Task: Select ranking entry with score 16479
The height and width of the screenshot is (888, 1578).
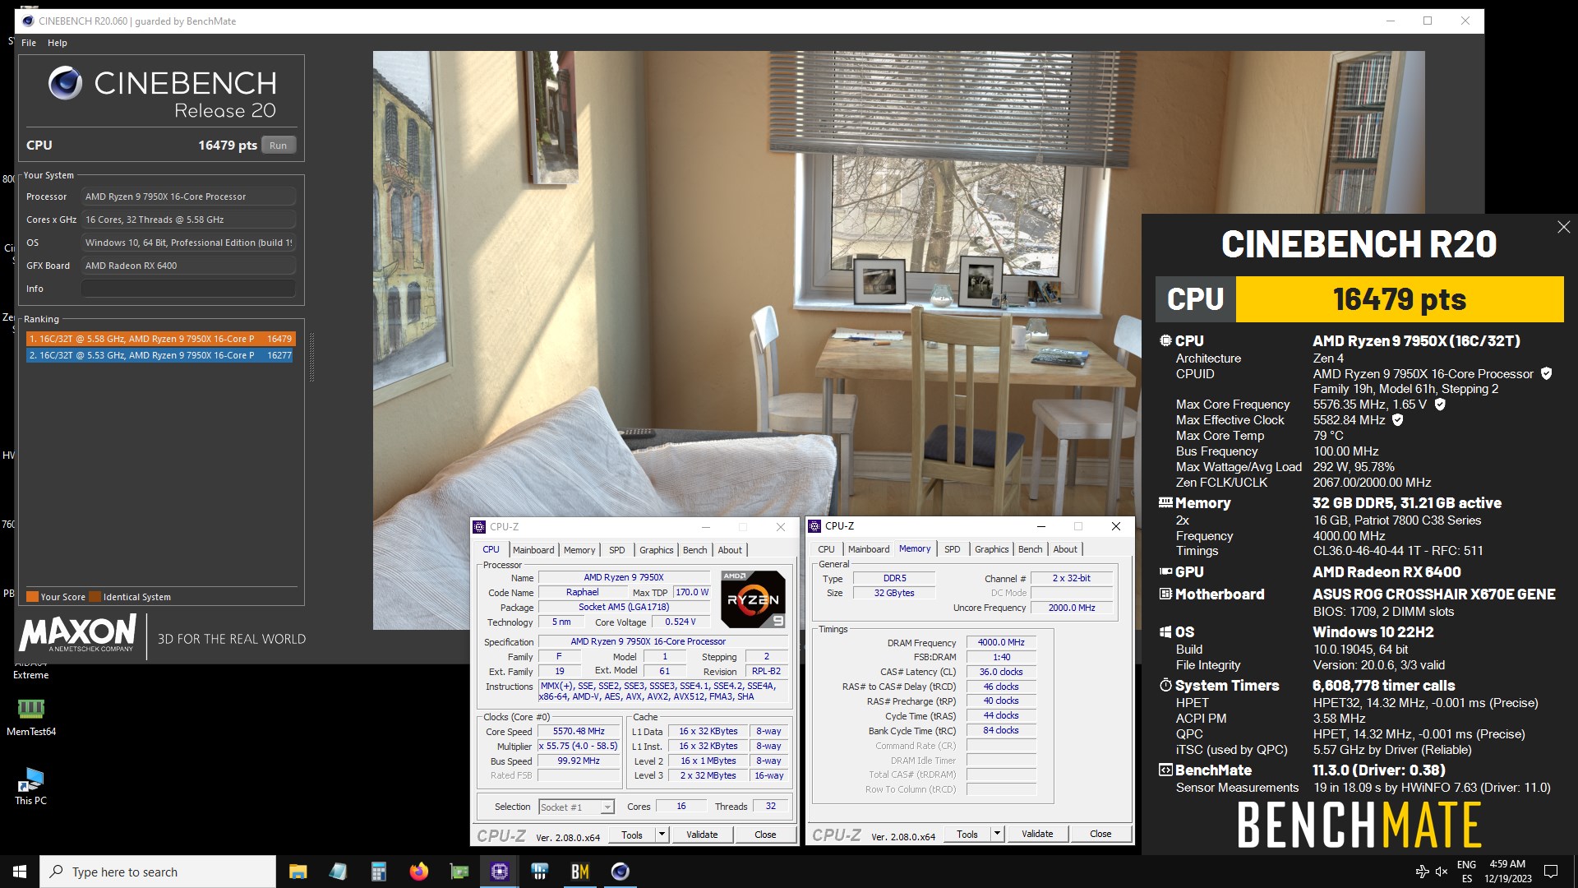Action: [x=159, y=339]
